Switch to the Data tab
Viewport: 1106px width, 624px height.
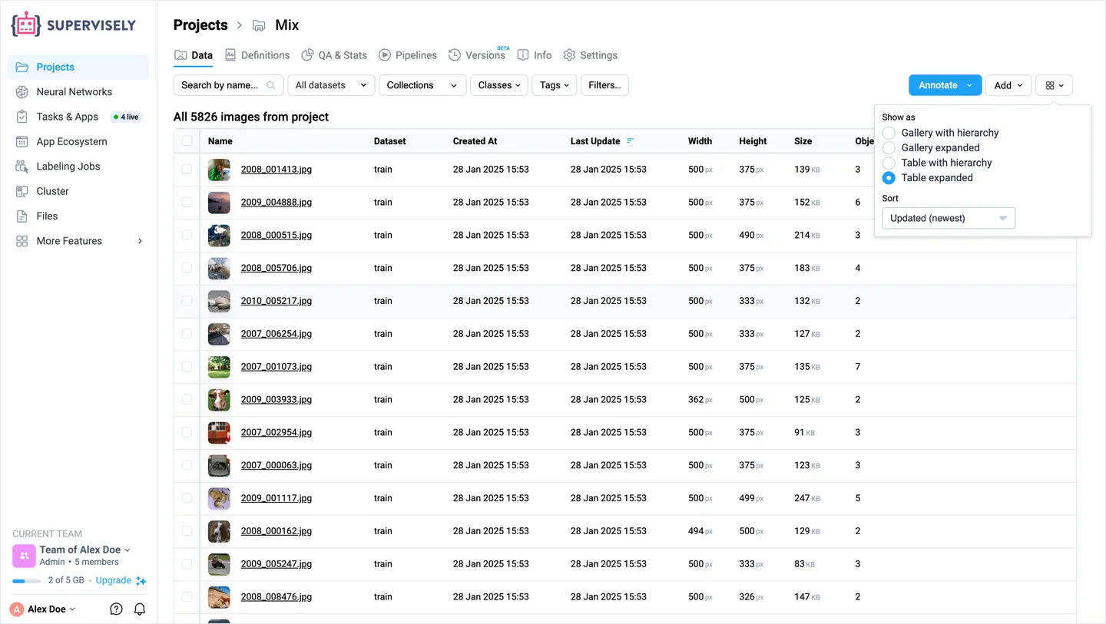click(194, 55)
